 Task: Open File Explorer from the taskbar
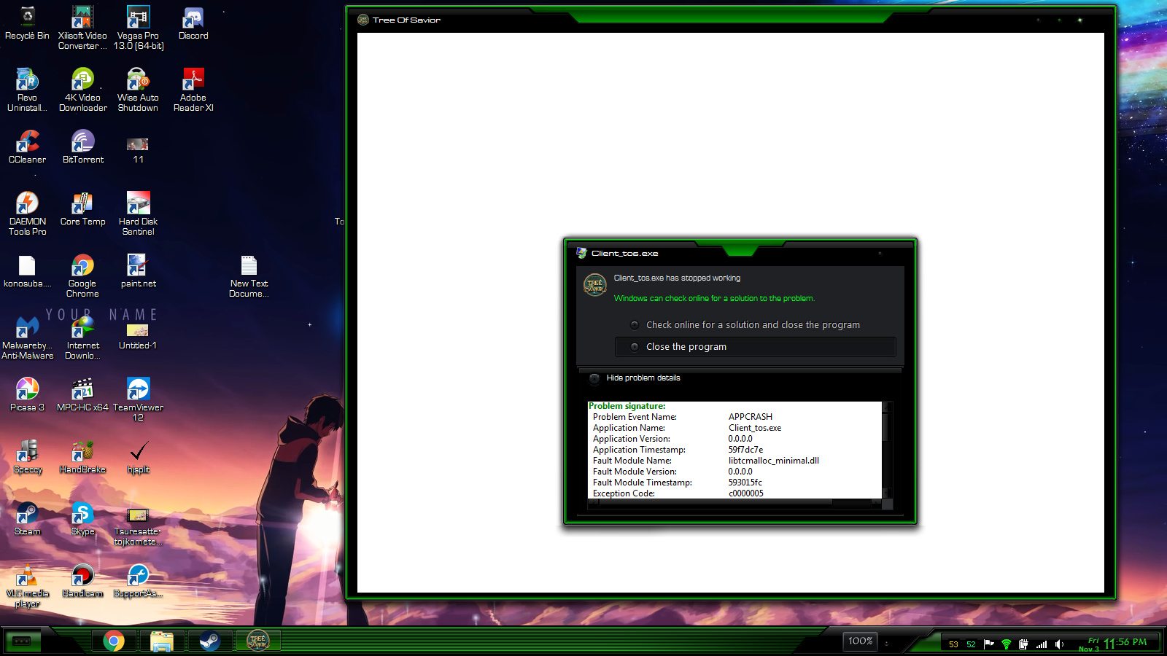coord(161,641)
